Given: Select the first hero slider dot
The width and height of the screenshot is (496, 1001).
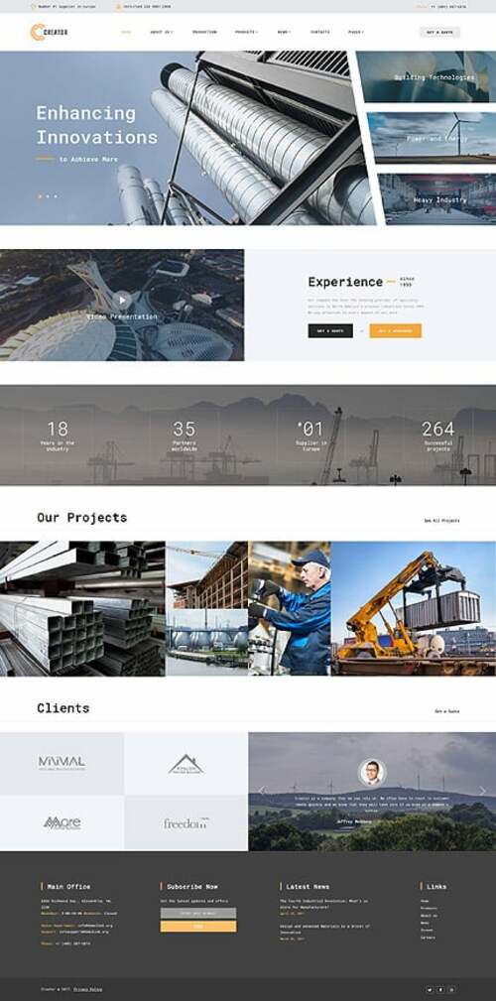Looking at the screenshot, I should point(40,196).
